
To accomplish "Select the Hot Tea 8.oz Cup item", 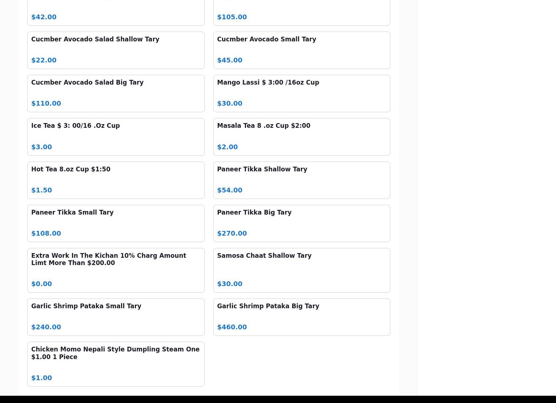I will click(x=116, y=180).
